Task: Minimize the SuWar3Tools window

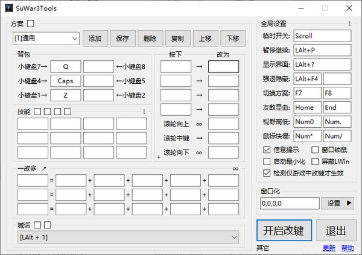Action: [x=301, y=8]
